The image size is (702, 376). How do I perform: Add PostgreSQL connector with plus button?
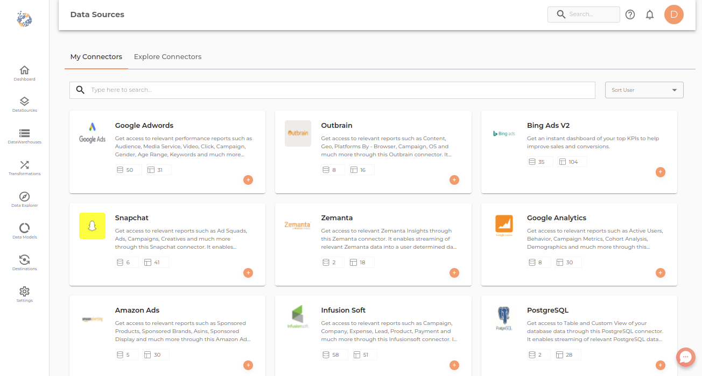click(x=661, y=365)
